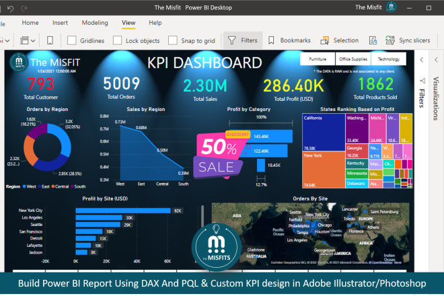
Task: Switch to Mobile layout phone icon
Action: [x=50, y=40]
